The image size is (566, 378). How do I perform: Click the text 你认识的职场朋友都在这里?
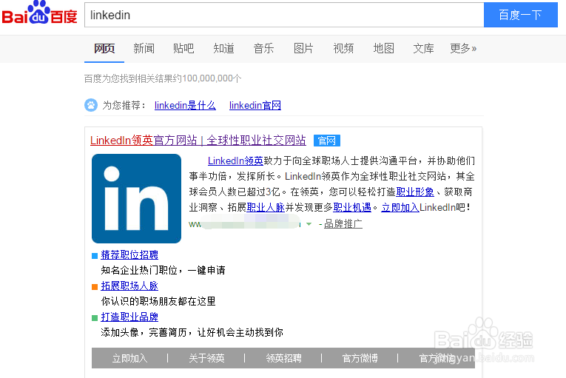tap(158, 301)
